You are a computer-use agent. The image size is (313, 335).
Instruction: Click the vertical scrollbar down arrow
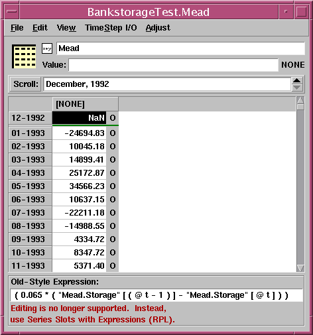pos(300,268)
